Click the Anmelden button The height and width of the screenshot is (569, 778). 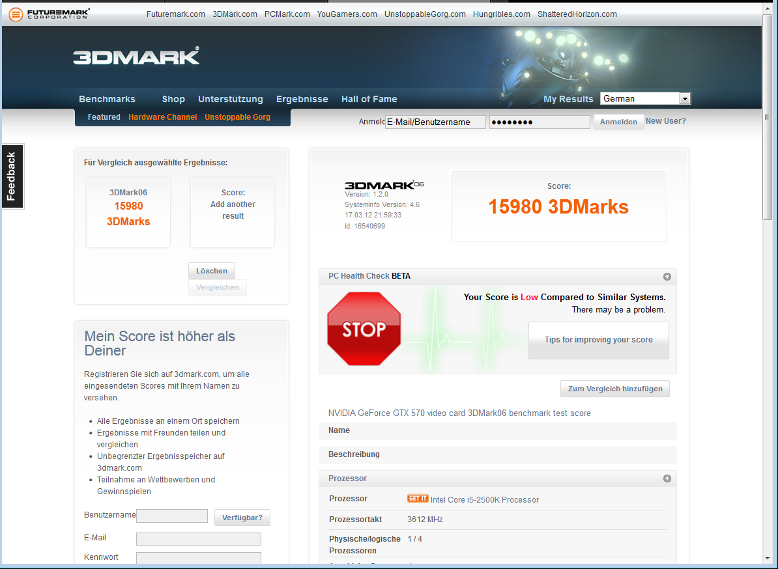point(618,122)
